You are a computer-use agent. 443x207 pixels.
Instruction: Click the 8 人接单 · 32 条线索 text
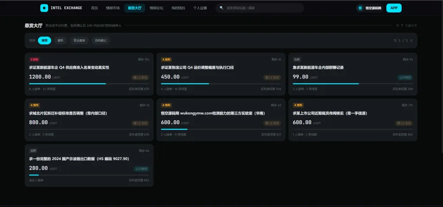pos(42,89)
